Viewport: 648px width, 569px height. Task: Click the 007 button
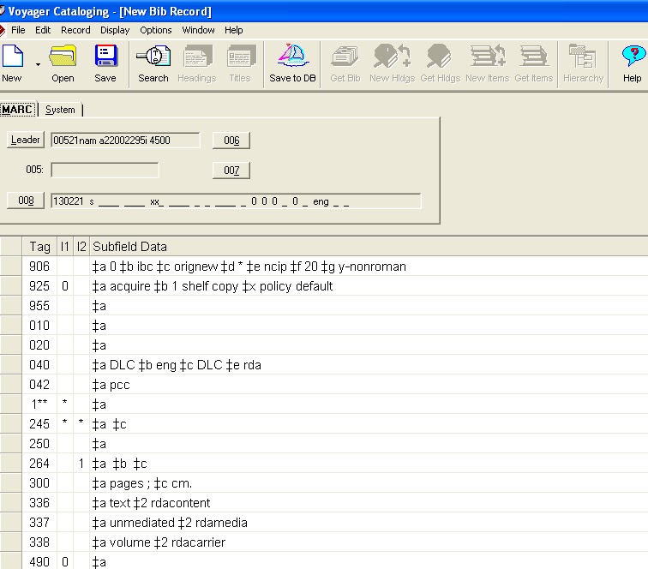tap(231, 171)
